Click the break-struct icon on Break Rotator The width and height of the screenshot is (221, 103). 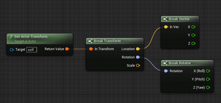(x=165, y=63)
